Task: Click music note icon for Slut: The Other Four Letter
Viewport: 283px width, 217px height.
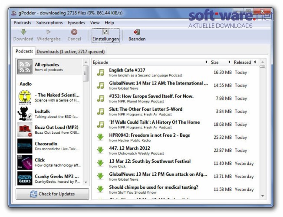Action: 101,112
